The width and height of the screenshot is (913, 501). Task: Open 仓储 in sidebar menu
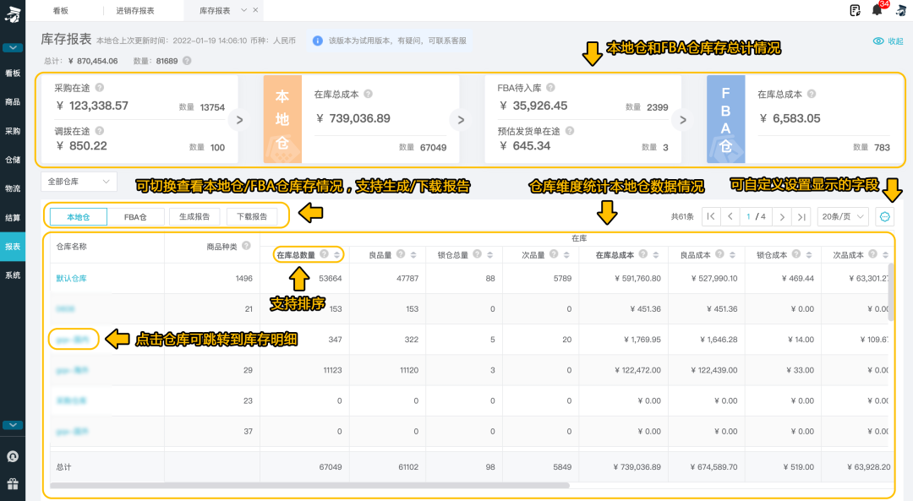(x=13, y=160)
